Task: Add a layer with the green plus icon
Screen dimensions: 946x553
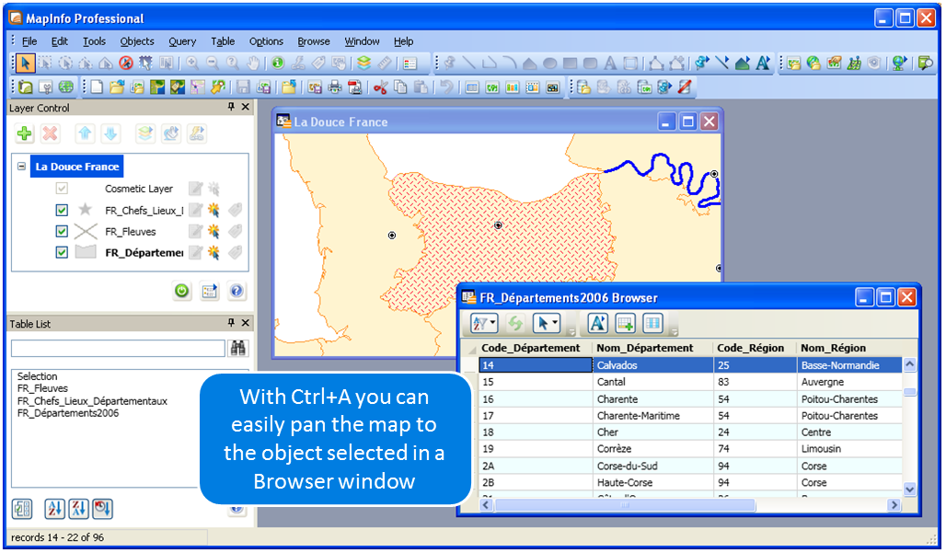Action: 25,133
